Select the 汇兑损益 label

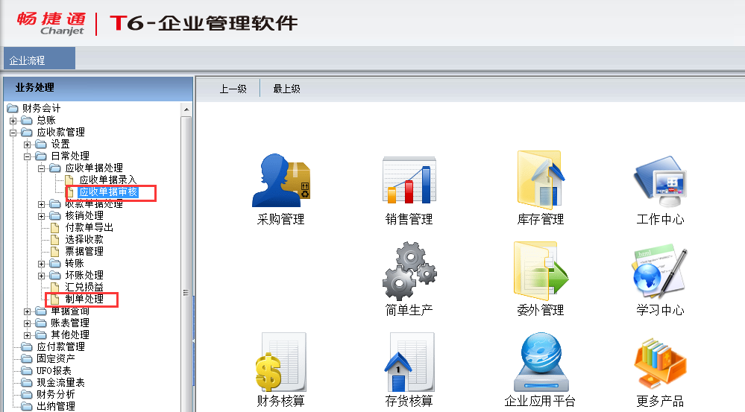tap(84, 287)
